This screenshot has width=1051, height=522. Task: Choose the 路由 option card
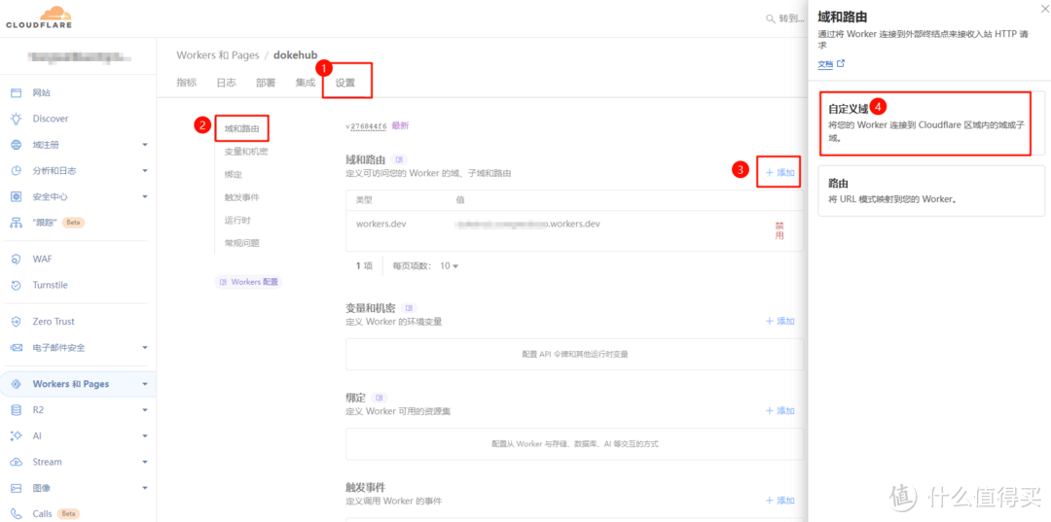(931, 191)
